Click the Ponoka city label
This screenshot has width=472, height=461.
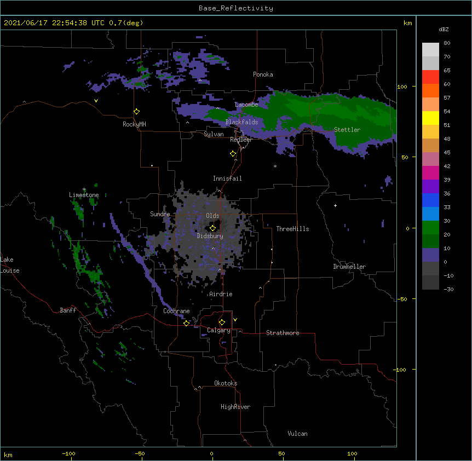(263, 74)
